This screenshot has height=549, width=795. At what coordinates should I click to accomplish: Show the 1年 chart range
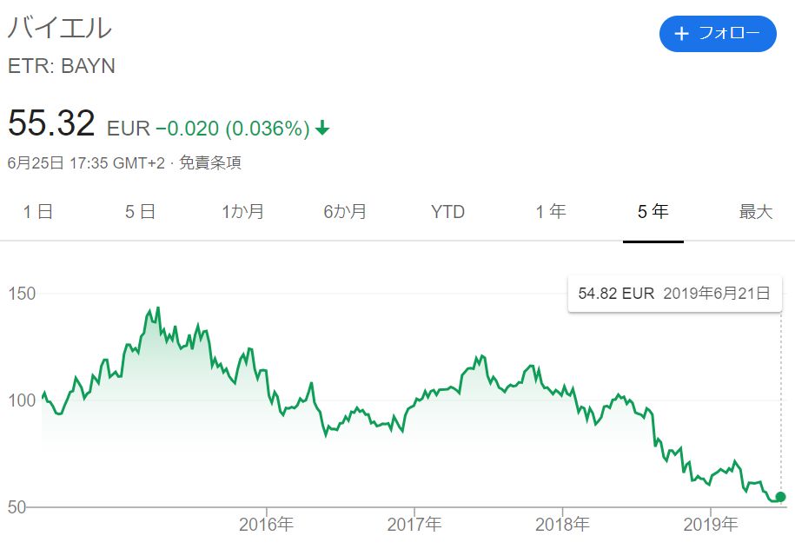point(550,212)
